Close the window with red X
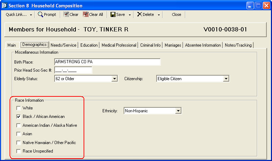The image size is (272, 161). (266, 6)
